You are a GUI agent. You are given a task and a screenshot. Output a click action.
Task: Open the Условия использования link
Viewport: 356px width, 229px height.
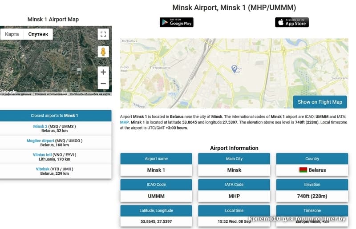[51, 94]
